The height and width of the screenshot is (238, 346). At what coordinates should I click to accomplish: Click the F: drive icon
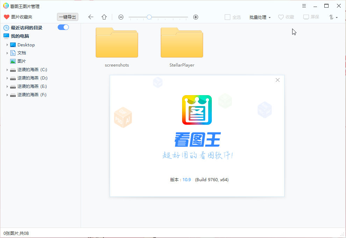[13, 95]
